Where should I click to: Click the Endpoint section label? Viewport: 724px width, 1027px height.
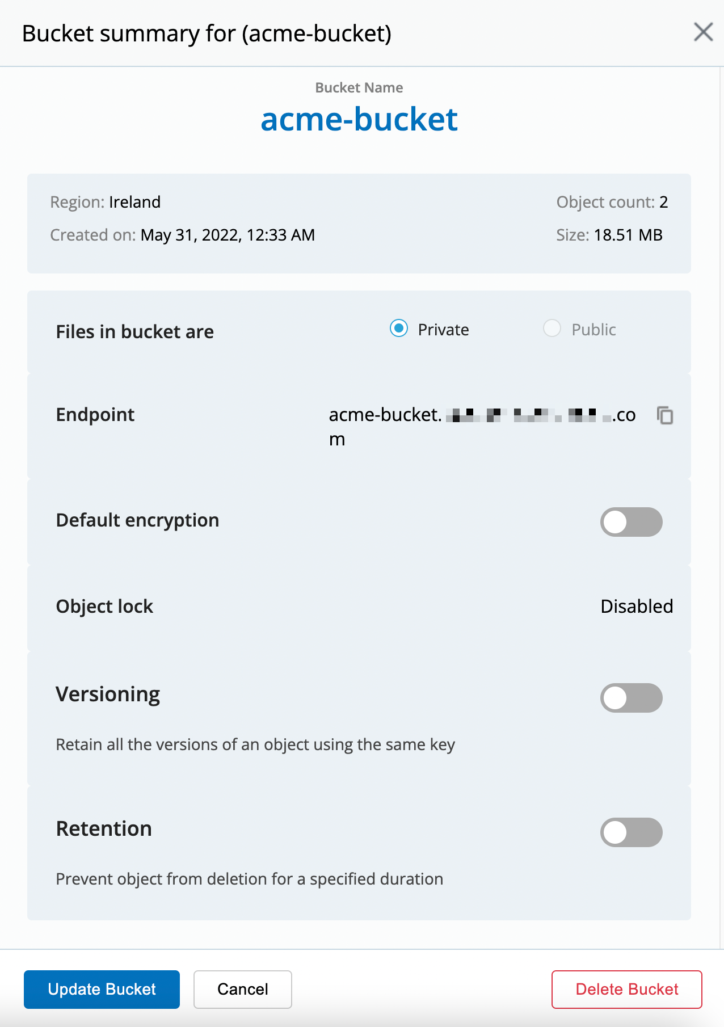(x=95, y=415)
